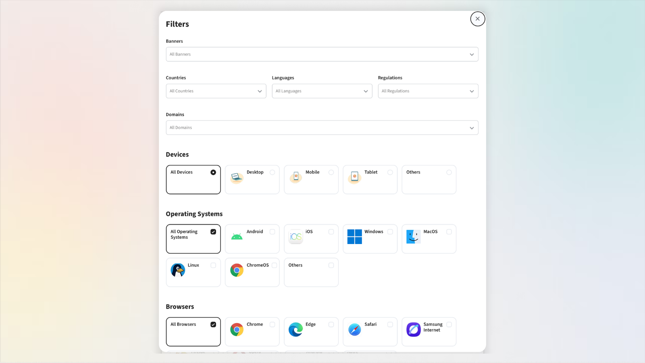The height and width of the screenshot is (363, 645).
Task: Open the All Domains dropdown
Action: (322, 128)
